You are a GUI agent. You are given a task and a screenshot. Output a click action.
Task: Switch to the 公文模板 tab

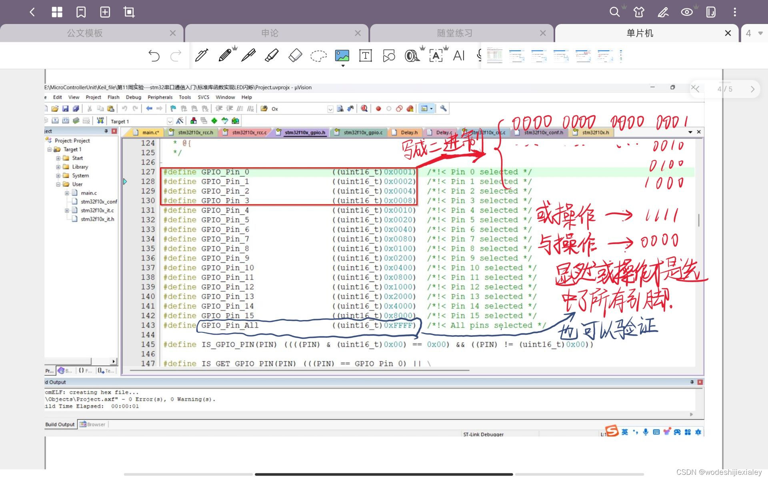click(85, 33)
